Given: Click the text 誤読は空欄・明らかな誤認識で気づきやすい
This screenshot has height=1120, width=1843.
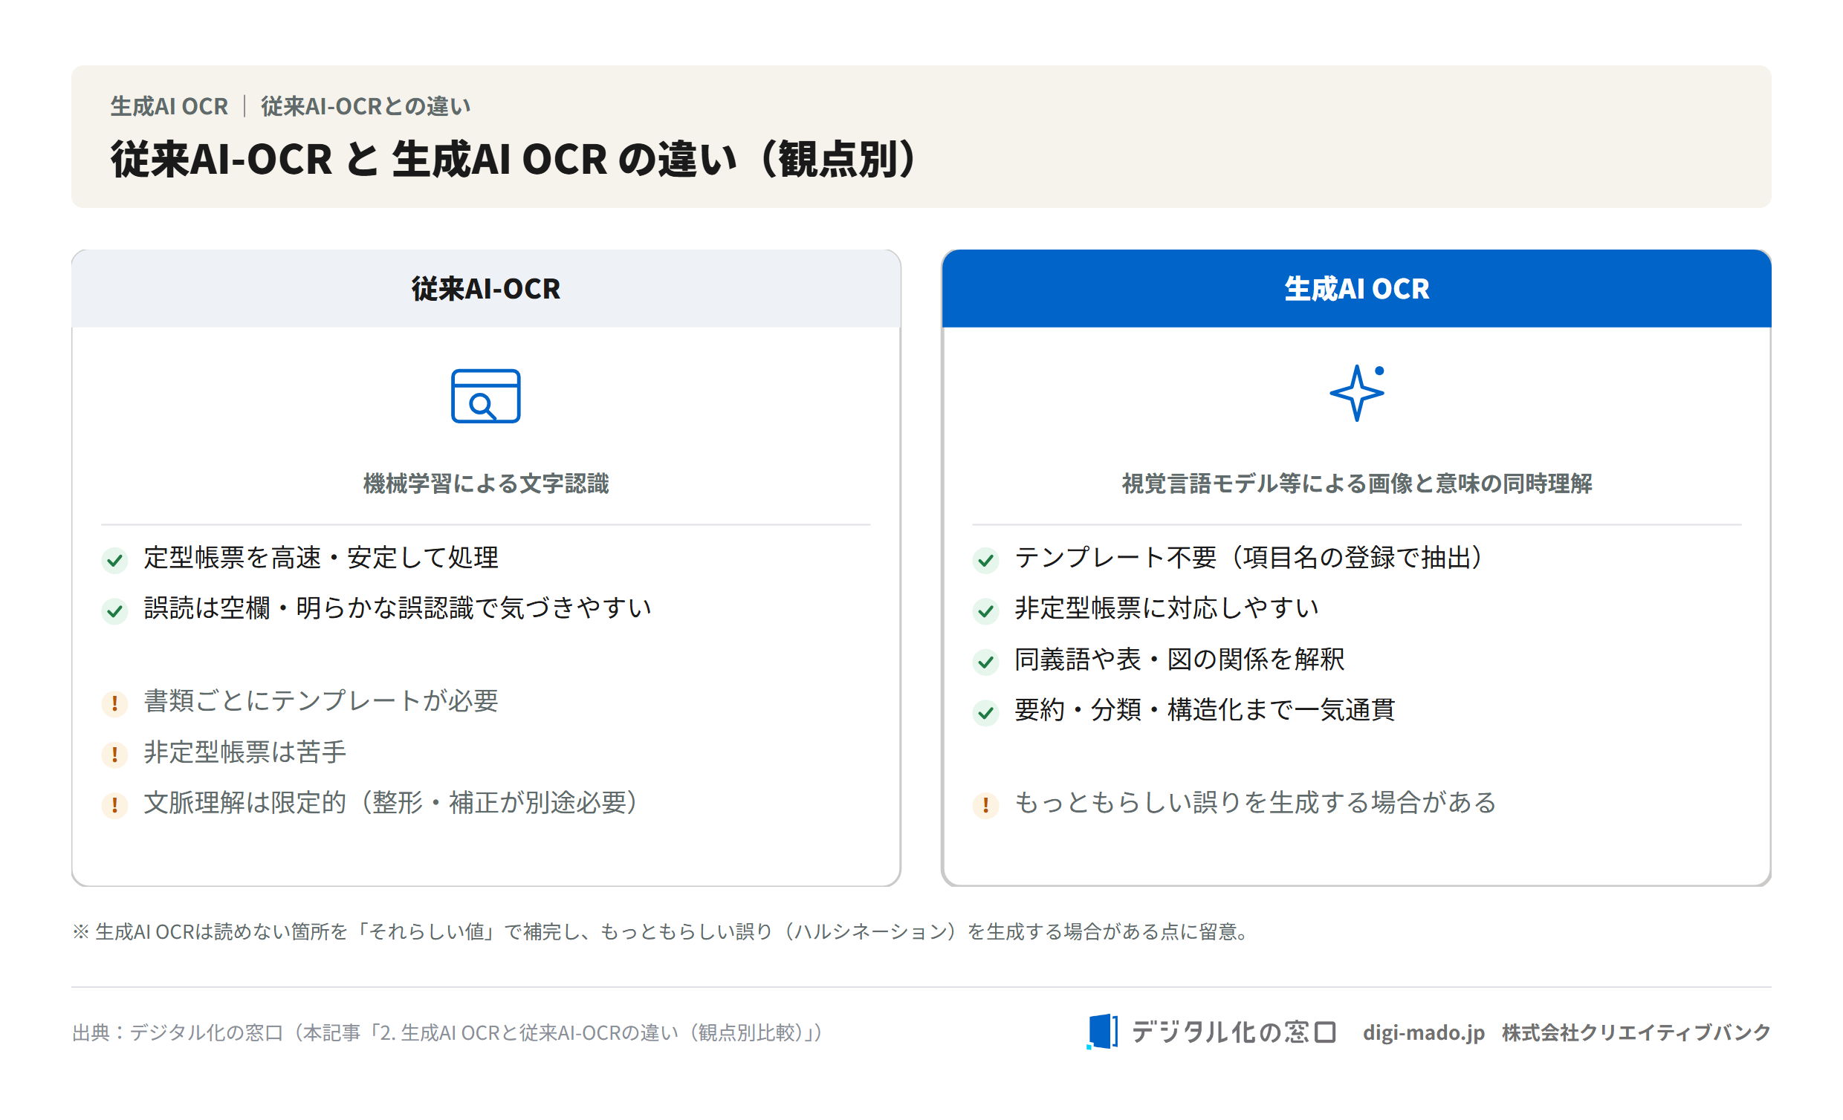Looking at the screenshot, I should (x=397, y=608).
